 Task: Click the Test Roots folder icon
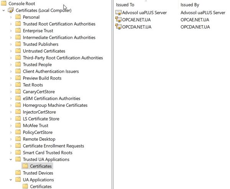18,85
